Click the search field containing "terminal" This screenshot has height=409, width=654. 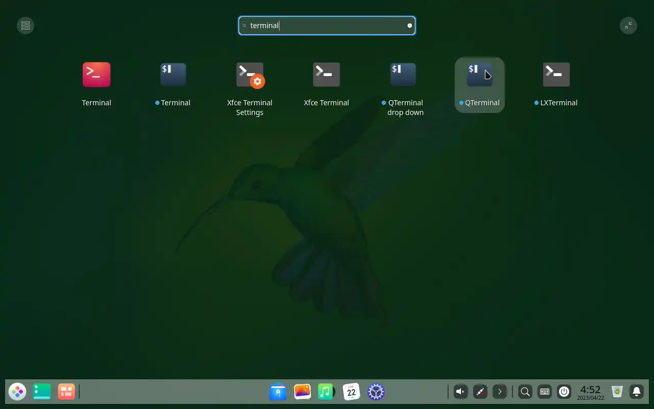coord(327,26)
